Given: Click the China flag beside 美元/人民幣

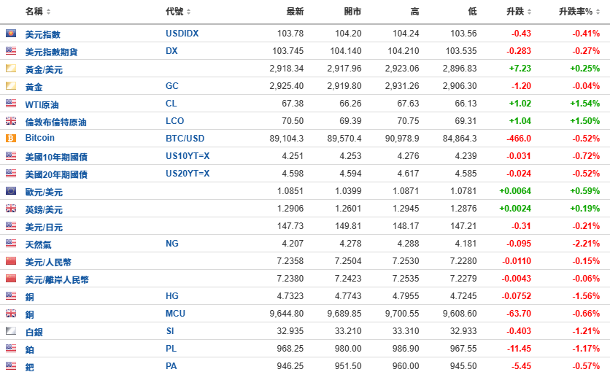Looking at the screenshot, I should (x=11, y=261).
